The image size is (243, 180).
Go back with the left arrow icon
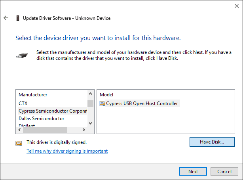[6, 18]
